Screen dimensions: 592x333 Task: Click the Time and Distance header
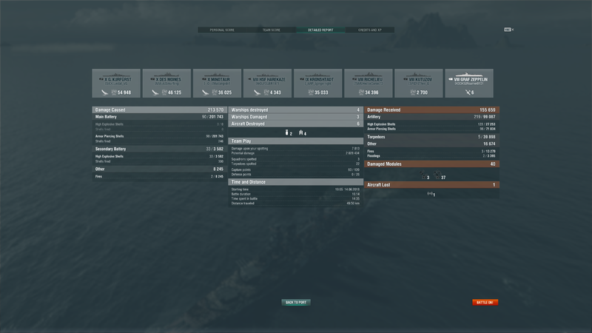(295, 182)
